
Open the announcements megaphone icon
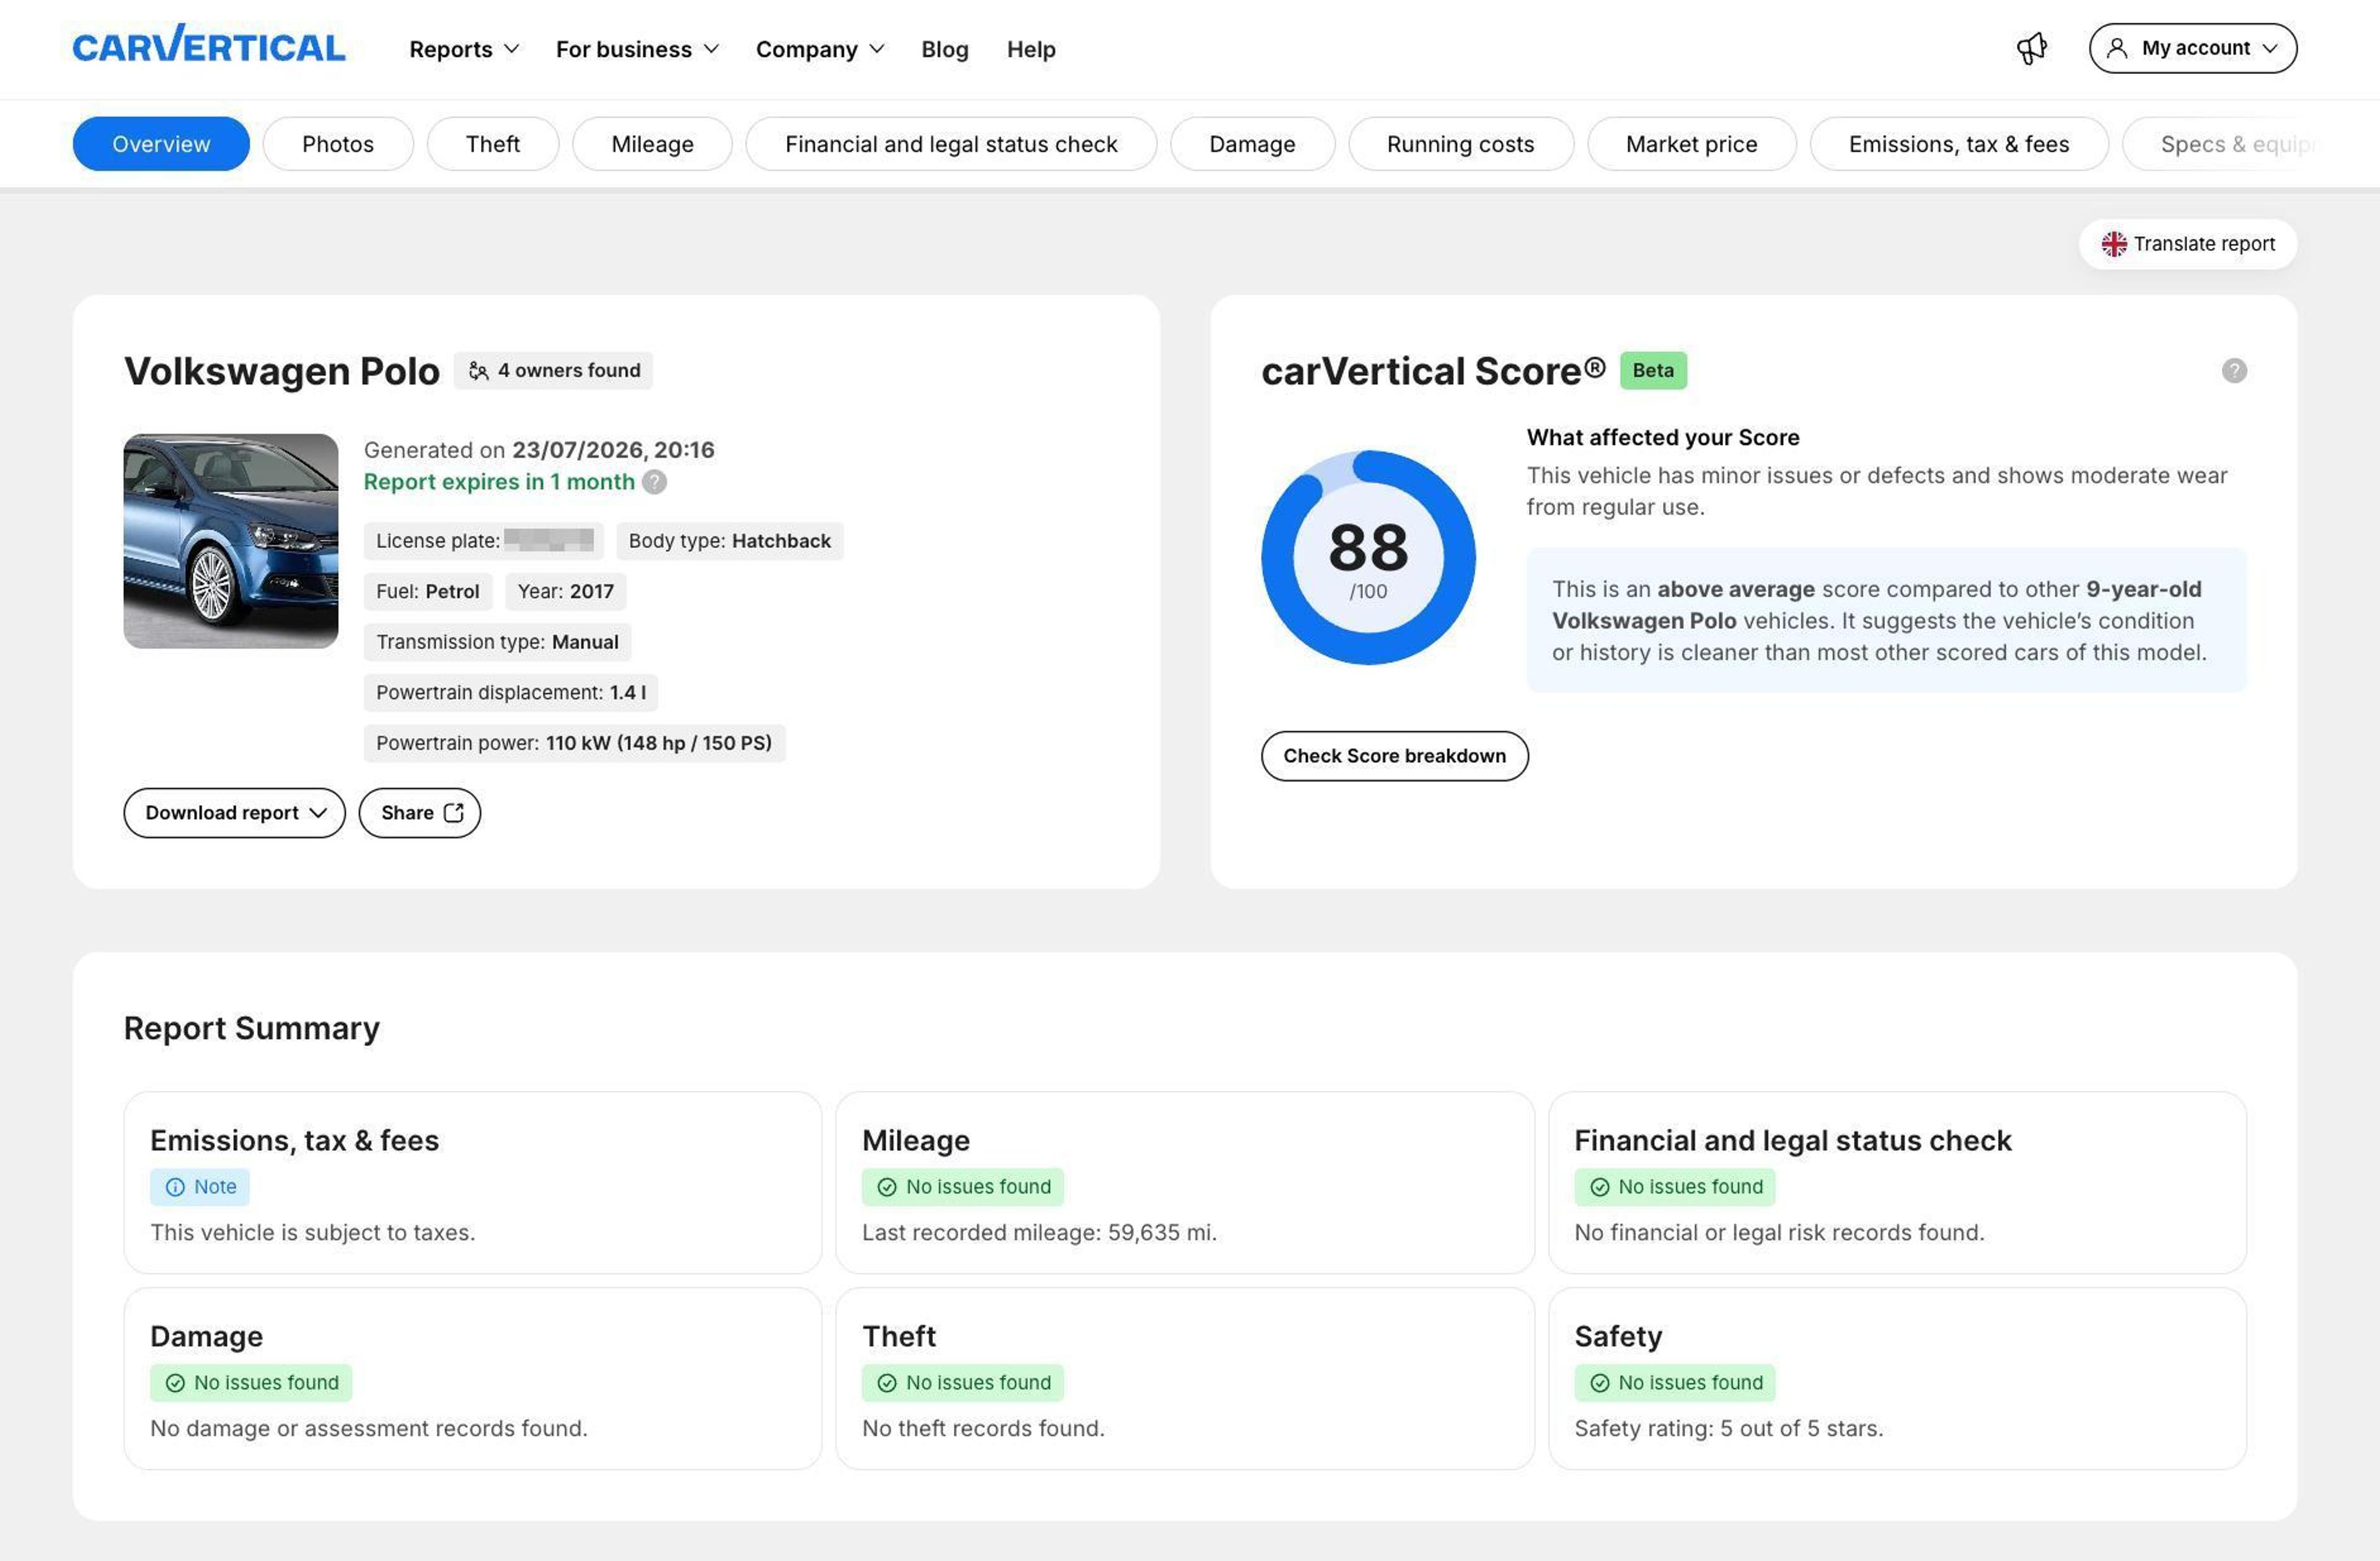2031,48
